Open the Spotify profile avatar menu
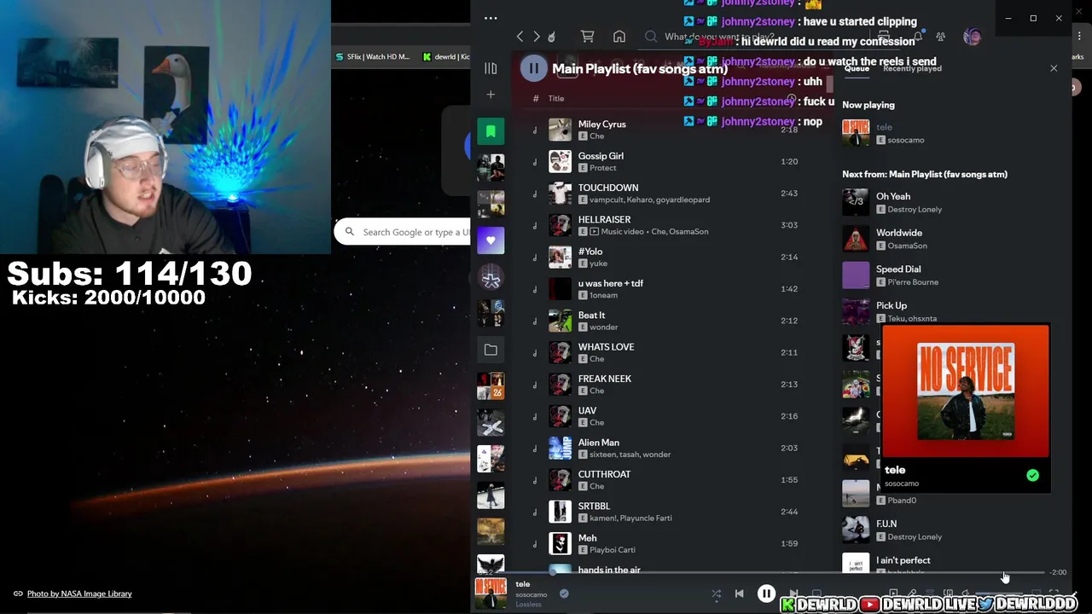Viewport: 1092px width, 614px height. (x=972, y=37)
